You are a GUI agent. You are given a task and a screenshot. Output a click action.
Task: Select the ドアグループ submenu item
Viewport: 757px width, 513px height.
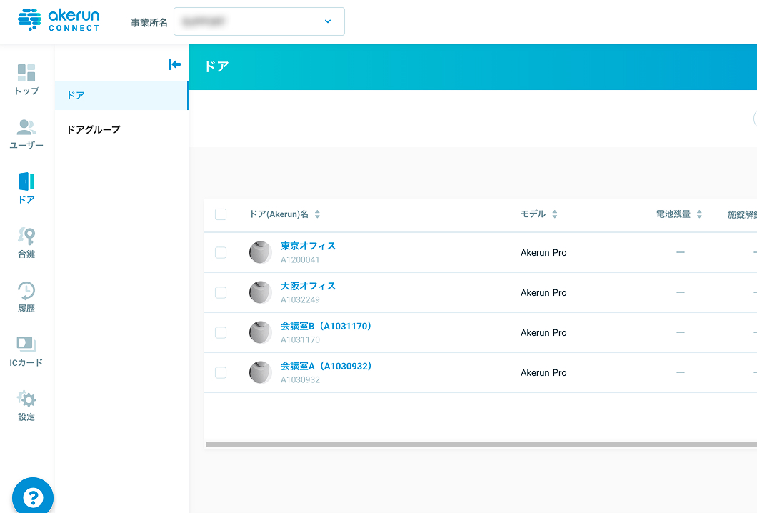pyautogui.click(x=121, y=129)
